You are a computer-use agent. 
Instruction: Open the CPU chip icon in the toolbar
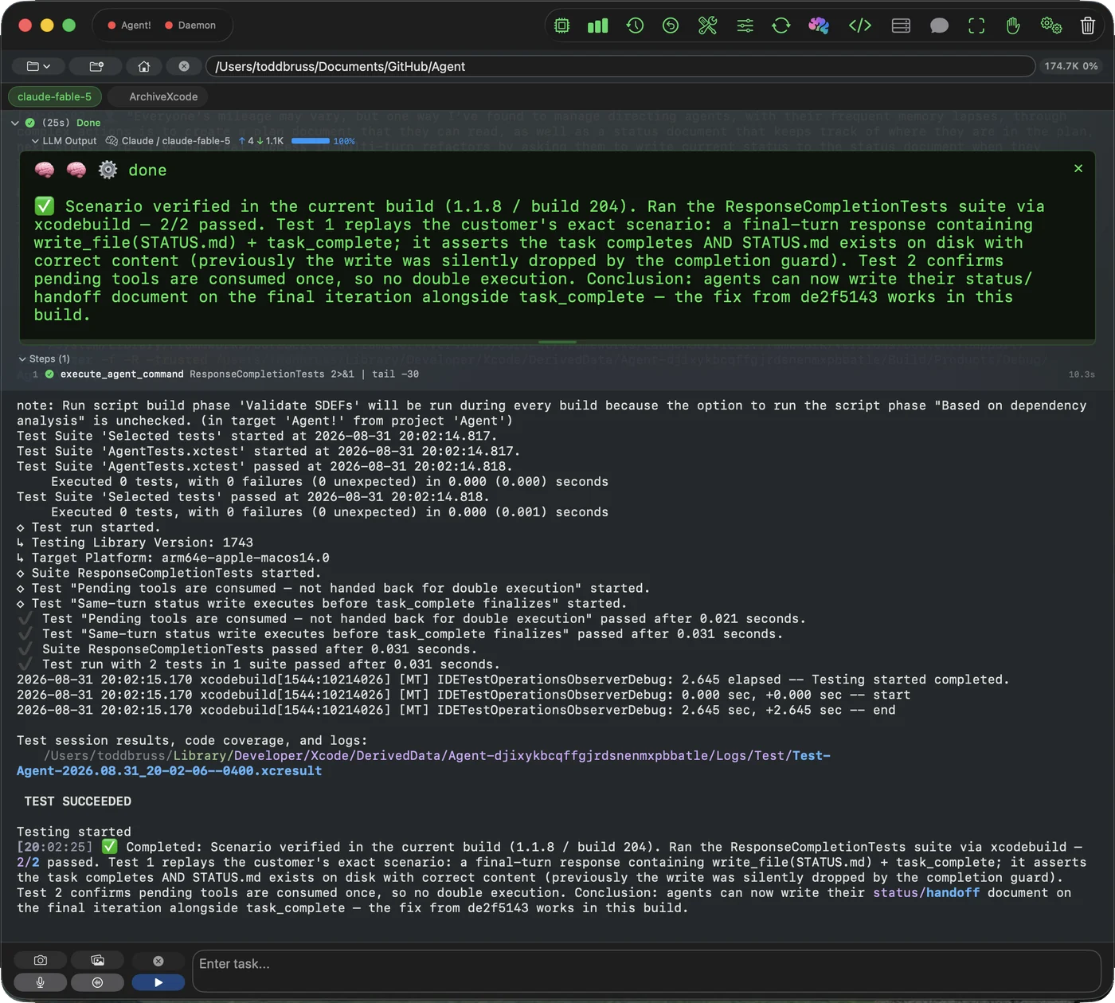pyautogui.click(x=561, y=25)
